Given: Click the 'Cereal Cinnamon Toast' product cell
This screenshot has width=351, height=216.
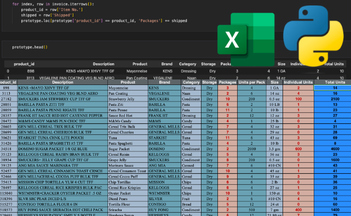Looking at the screenshot, I should [128, 171].
